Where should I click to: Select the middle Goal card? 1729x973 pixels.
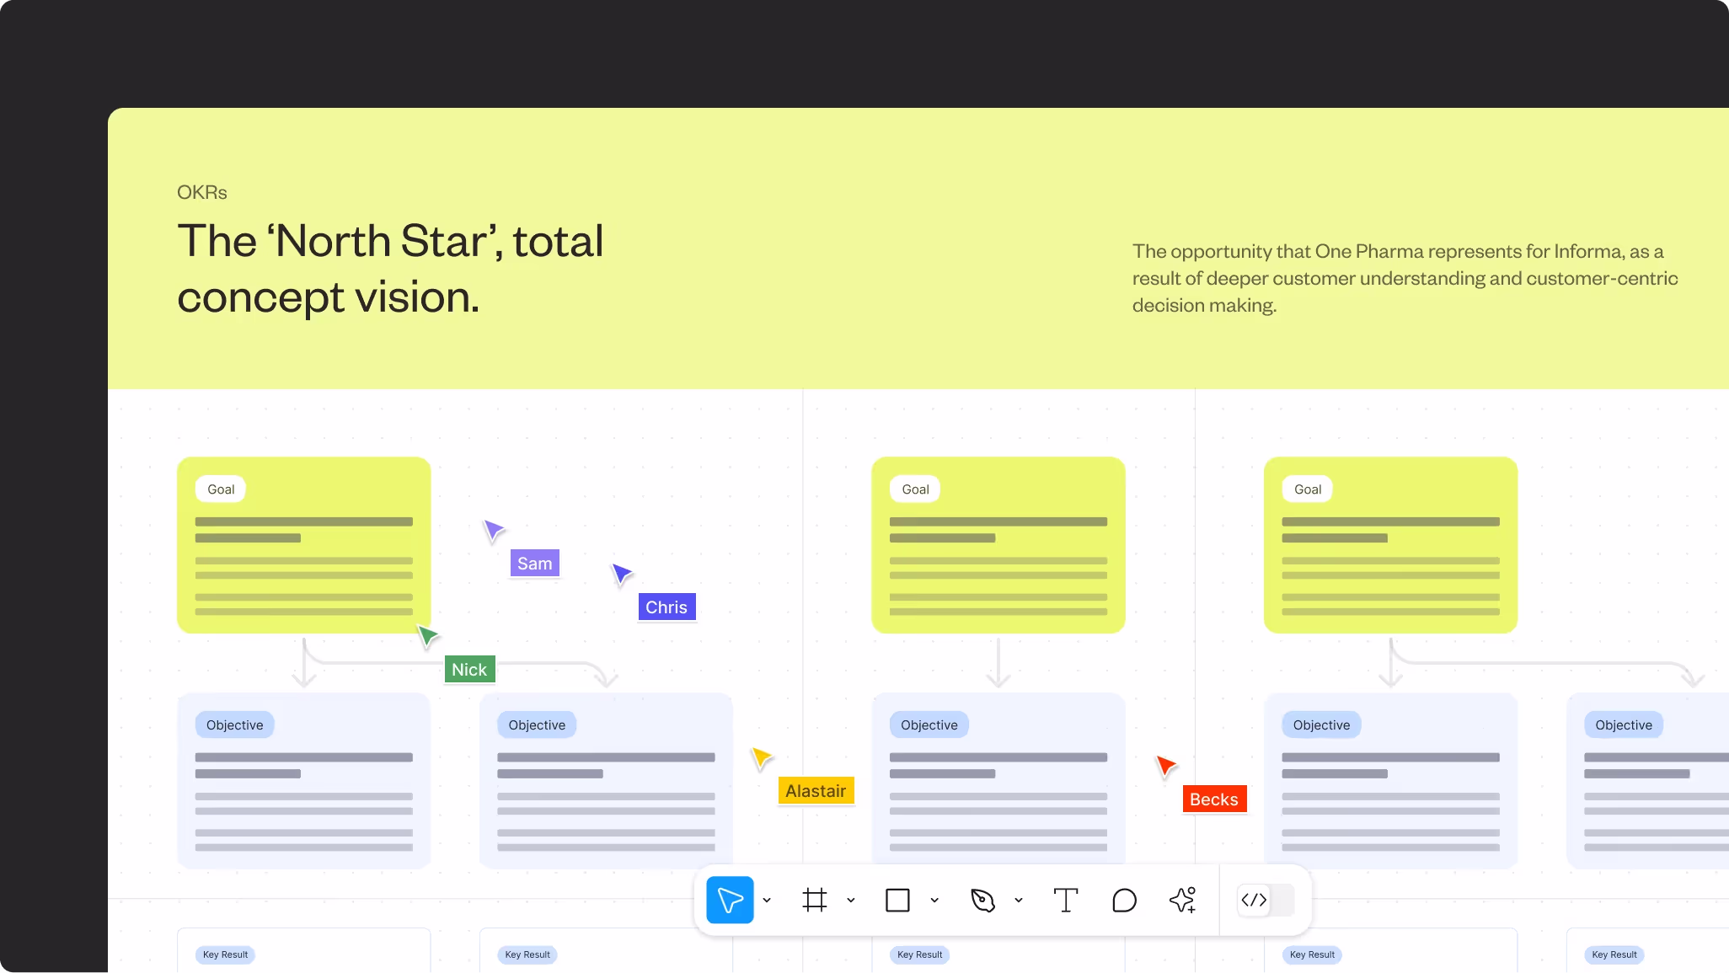pyautogui.click(x=998, y=545)
